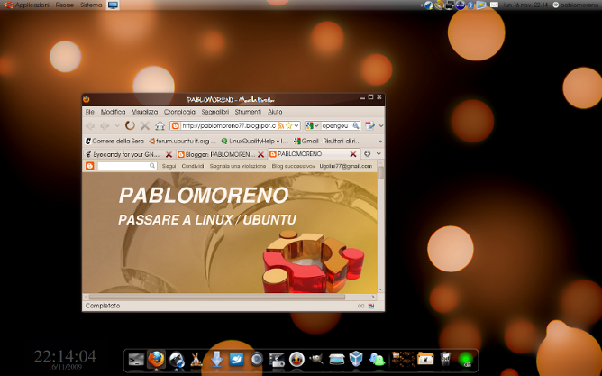Open the Strumenti menu
The width and height of the screenshot is (602, 376).
tap(248, 112)
